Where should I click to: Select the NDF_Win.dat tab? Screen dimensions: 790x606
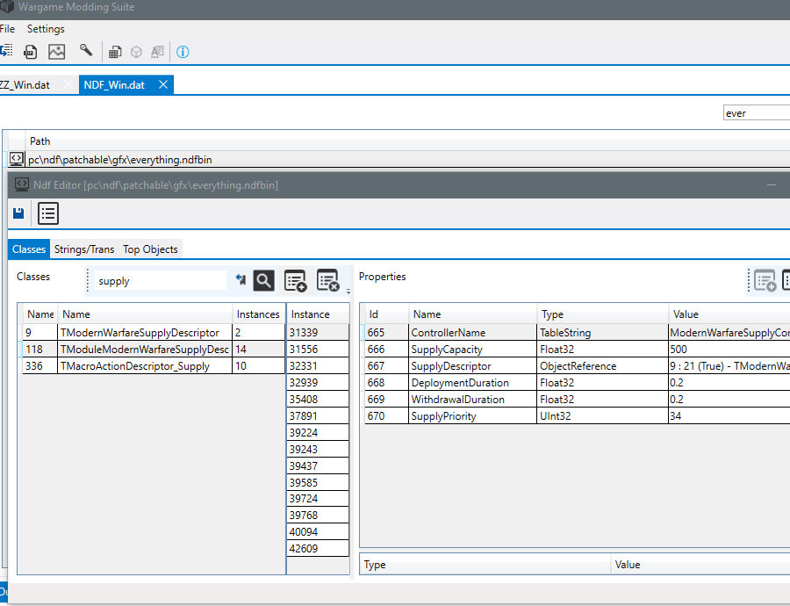click(x=114, y=85)
